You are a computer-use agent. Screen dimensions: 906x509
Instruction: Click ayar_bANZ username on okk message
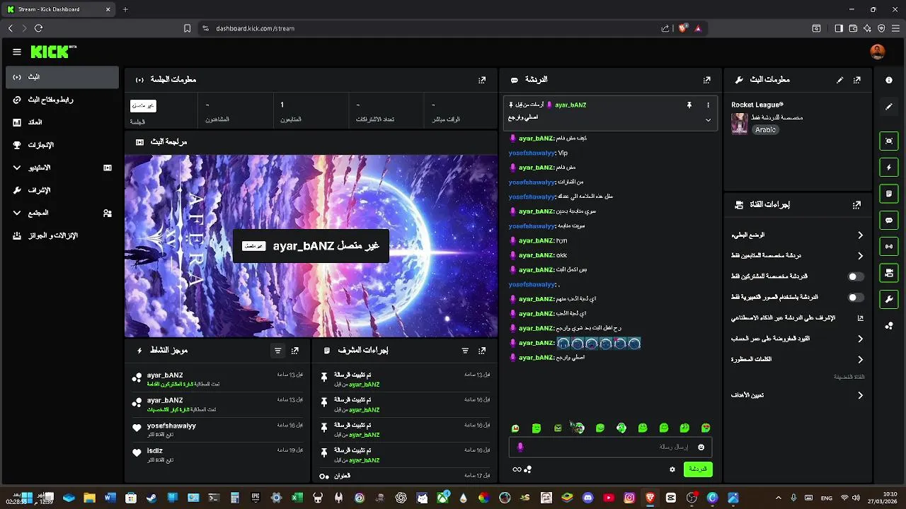click(536, 255)
